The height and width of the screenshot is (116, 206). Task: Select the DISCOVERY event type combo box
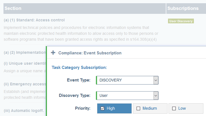127,80
